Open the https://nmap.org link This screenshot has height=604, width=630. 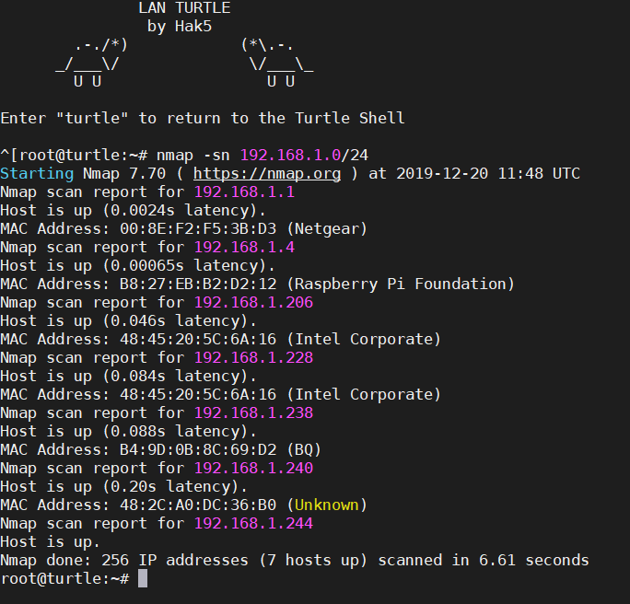coord(267,174)
